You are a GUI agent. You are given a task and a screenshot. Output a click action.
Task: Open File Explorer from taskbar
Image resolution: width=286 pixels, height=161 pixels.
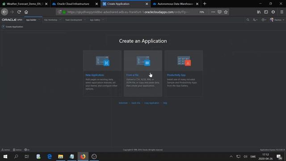[x=61, y=157]
